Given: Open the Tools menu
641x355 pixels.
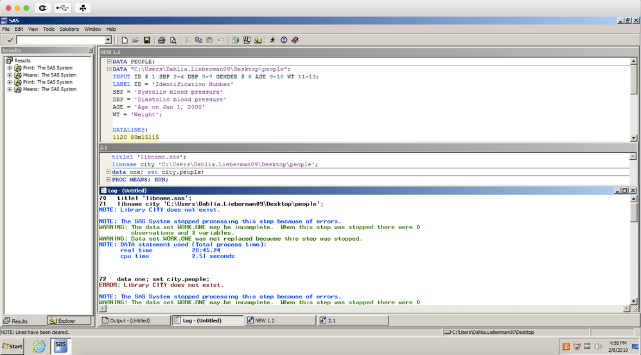Looking at the screenshot, I should (x=49, y=29).
